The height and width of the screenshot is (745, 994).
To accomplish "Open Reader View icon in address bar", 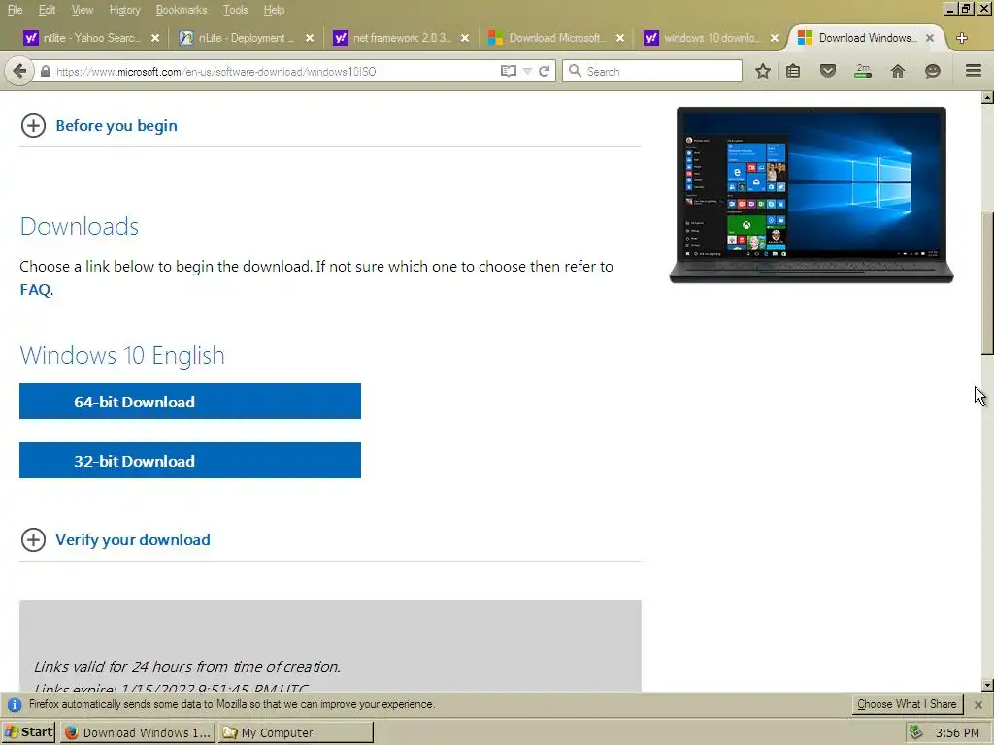I will tap(509, 71).
